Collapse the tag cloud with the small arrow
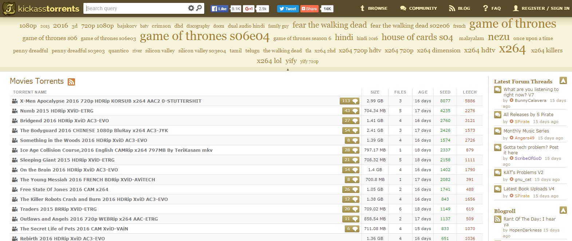Image resolution: width=572 pixels, height=241 pixels. (288, 69)
